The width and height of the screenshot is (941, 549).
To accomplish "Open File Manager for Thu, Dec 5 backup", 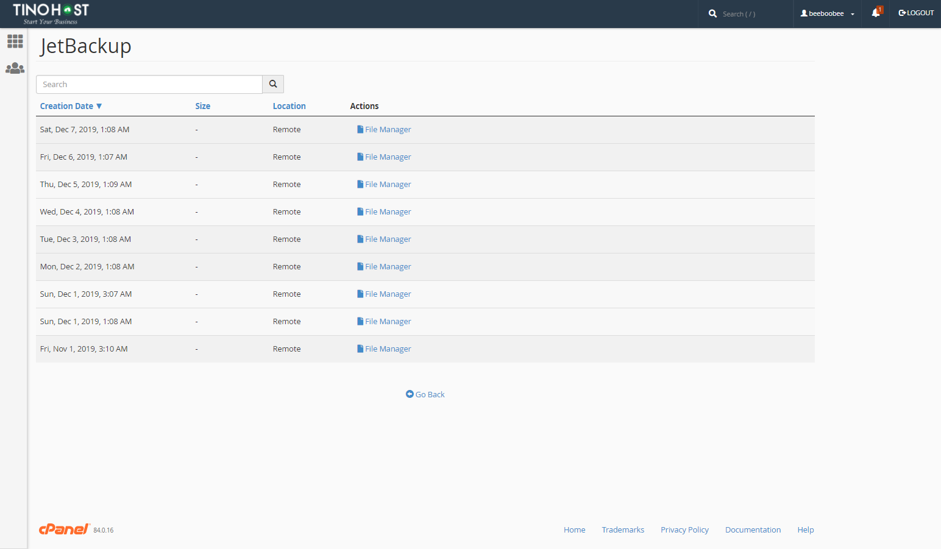I will tap(384, 184).
